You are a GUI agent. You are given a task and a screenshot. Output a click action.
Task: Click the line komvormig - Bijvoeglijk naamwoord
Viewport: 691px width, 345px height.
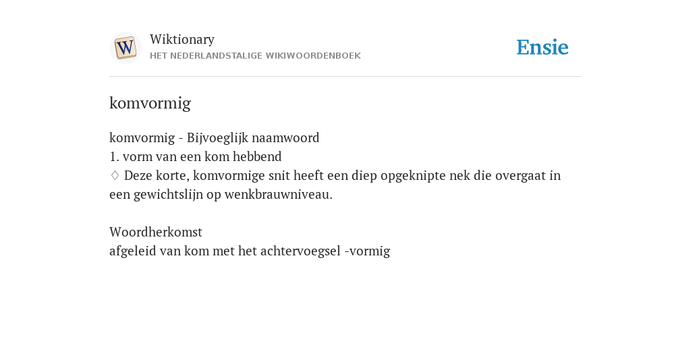click(x=214, y=137)
